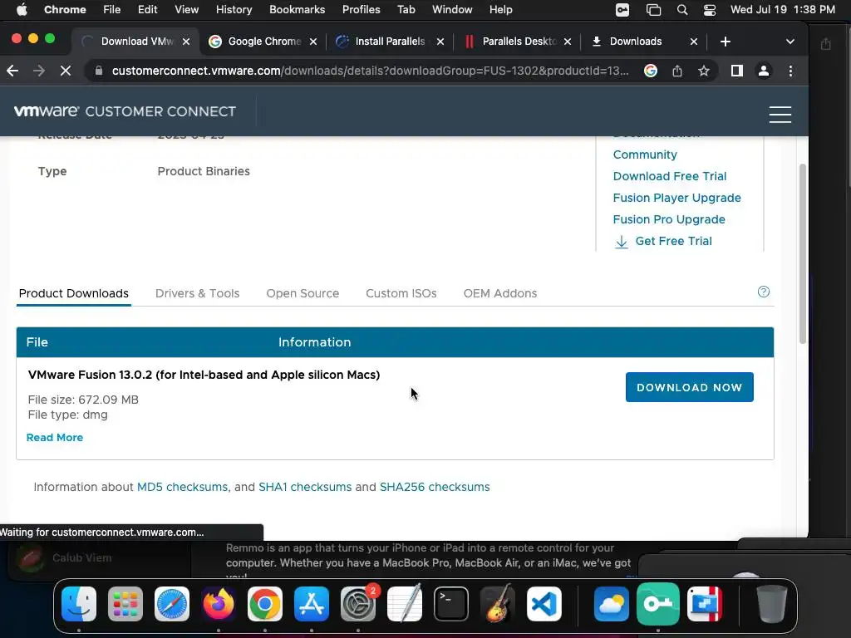Open macOS Spotlight search
851x638 pixels.
tap(682, 10)
